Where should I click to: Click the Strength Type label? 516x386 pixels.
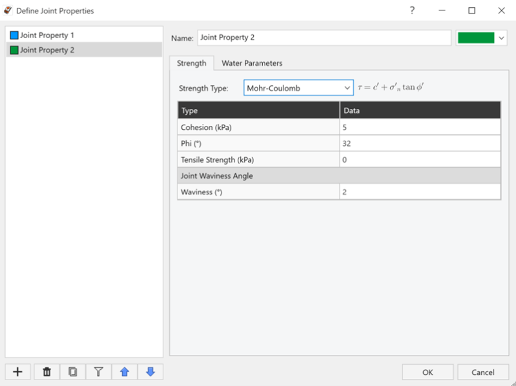click(x=203, y=88)
